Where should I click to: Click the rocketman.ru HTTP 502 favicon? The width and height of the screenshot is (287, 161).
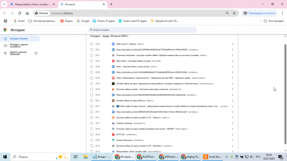113,134
